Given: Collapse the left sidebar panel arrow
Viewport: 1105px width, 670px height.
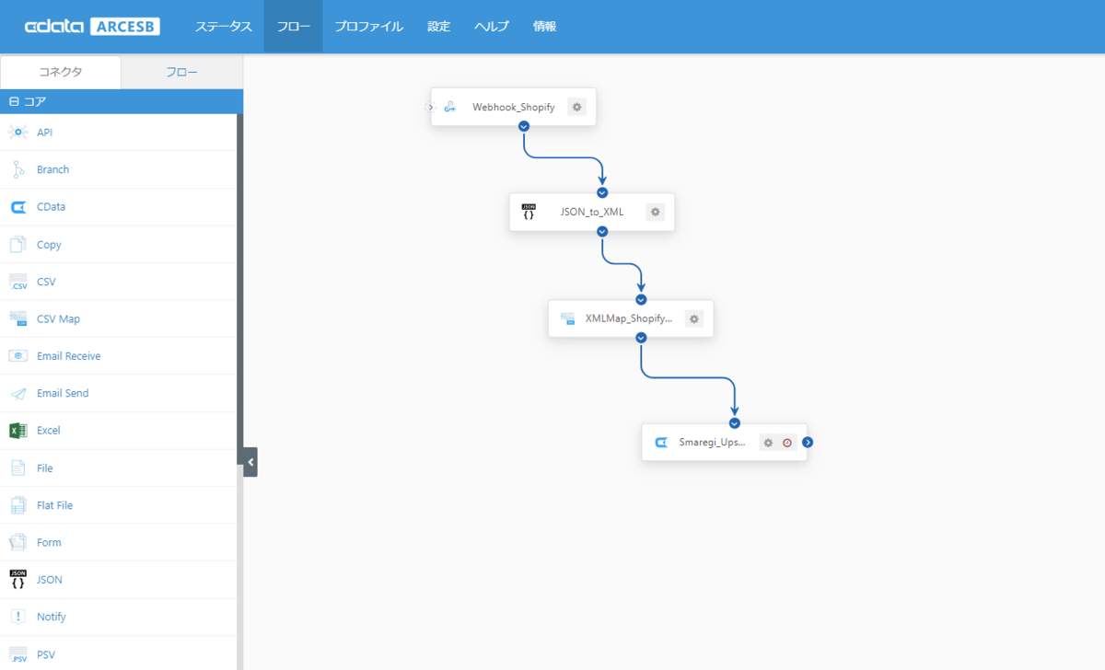Looking at the screenshot, I should pos(250,462).
